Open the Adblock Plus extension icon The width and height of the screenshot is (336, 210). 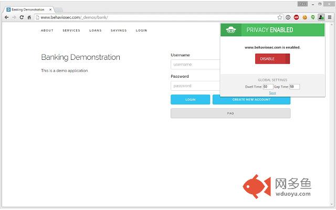[x=296, y=17]
